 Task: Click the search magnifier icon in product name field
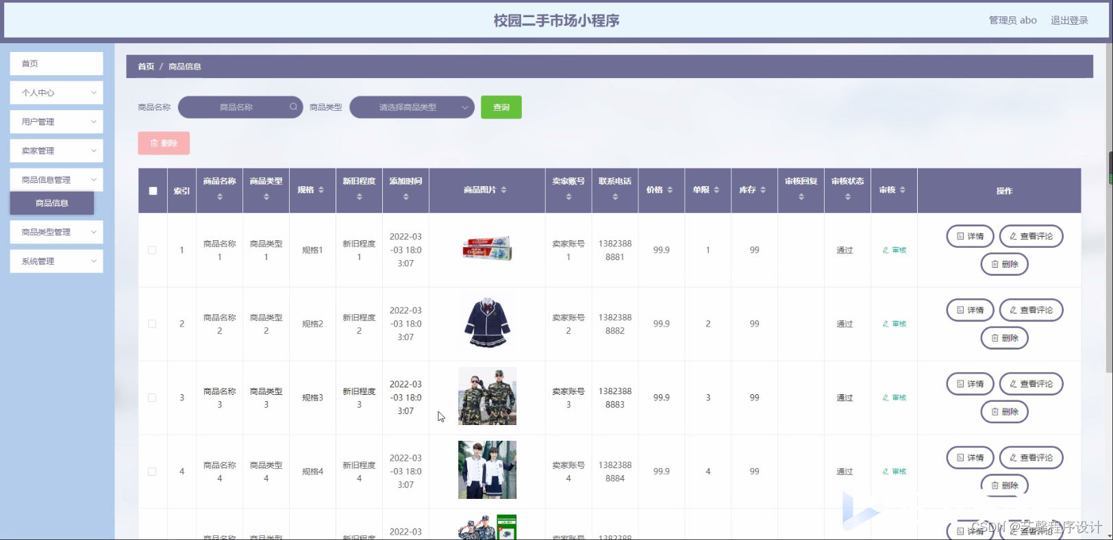293,107
